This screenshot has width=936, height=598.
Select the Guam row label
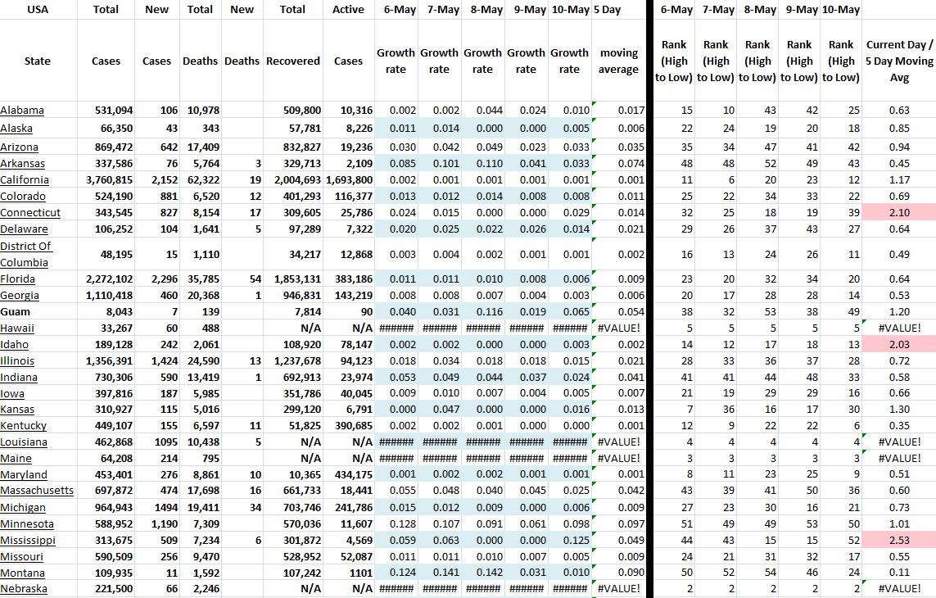(x=16, y=311)
